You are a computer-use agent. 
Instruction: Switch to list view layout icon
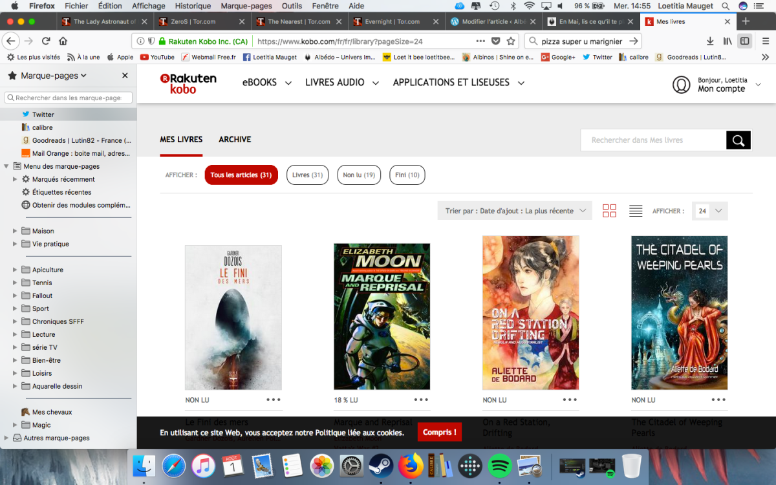(636, 211)
